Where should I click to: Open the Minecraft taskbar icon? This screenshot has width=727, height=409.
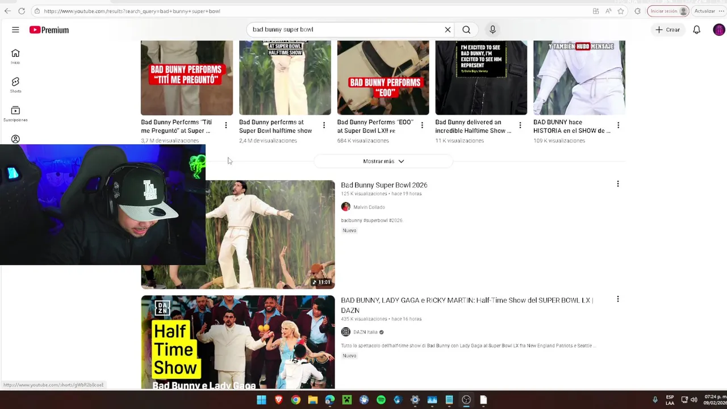(x=347, y=400)
